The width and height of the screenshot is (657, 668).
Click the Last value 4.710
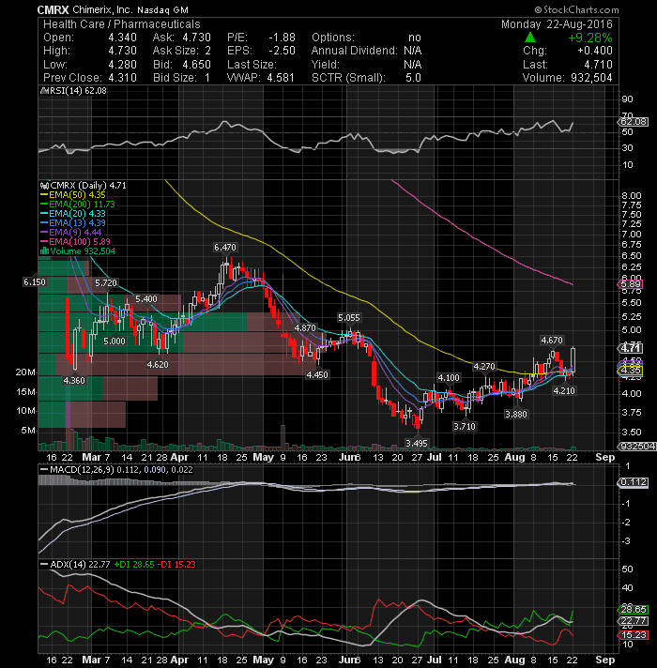click(598, 65)
